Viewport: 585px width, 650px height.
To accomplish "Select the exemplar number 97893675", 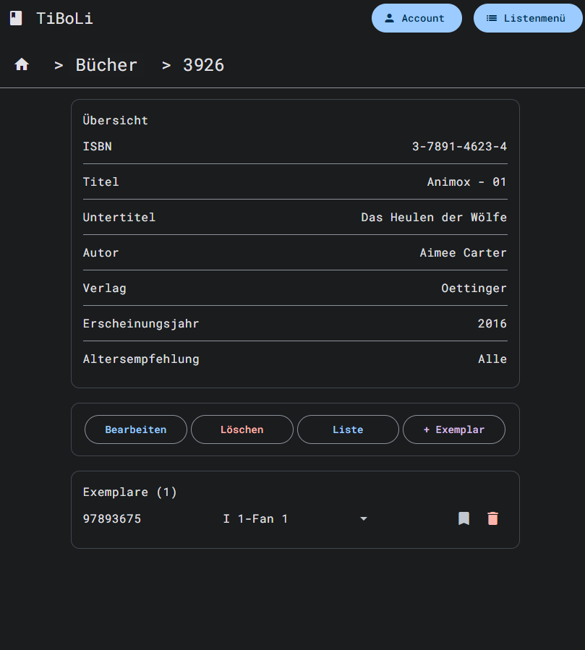I will (112, 518).
